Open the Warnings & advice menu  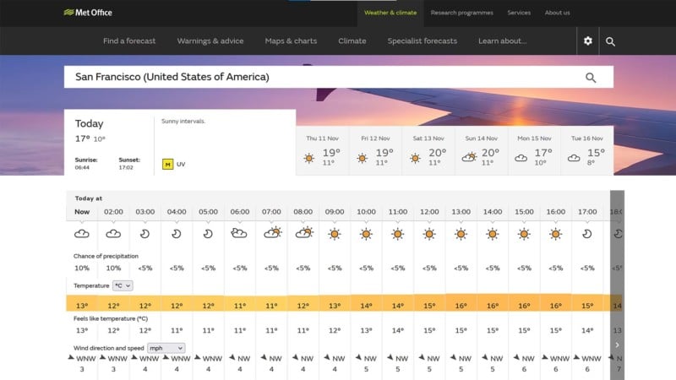[x=210, y=41]
